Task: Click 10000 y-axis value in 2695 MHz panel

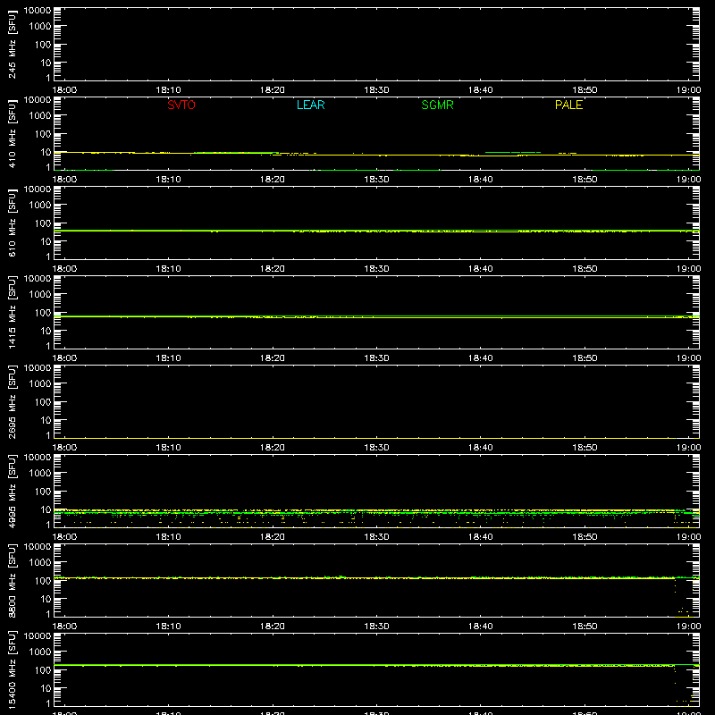Action: click(x=38, y=368)
